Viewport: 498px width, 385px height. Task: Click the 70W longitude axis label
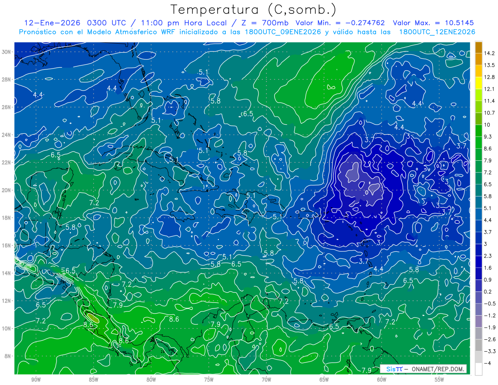[x=266, y=380]
